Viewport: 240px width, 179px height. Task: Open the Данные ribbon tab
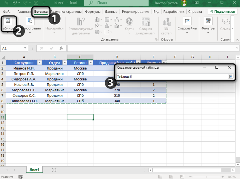tap(111, 12)
